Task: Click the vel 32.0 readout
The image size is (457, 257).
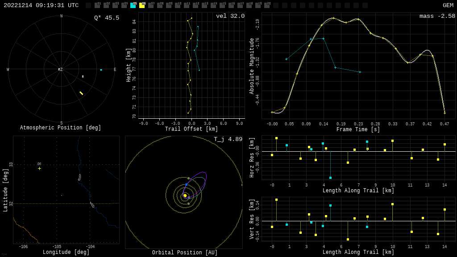Action: [x=230, y=16]
